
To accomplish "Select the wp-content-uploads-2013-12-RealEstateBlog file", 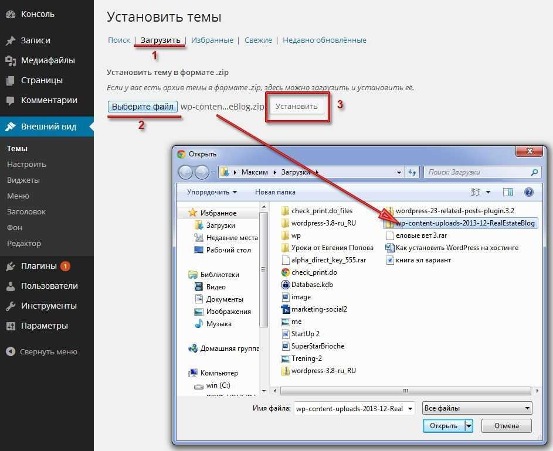I will tap(464, 223).
